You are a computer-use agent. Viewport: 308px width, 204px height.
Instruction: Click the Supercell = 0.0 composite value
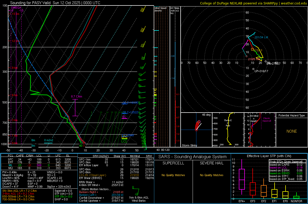point(63,191)
